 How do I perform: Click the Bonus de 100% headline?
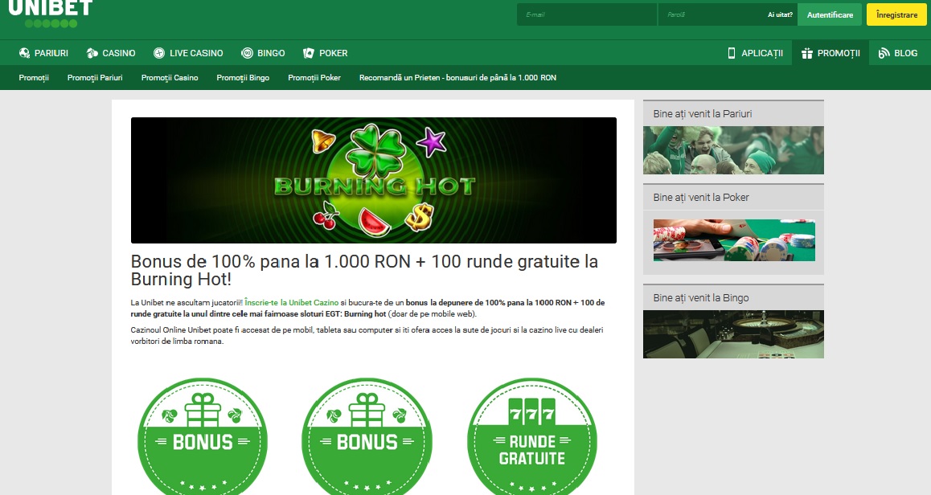[364, 270]
